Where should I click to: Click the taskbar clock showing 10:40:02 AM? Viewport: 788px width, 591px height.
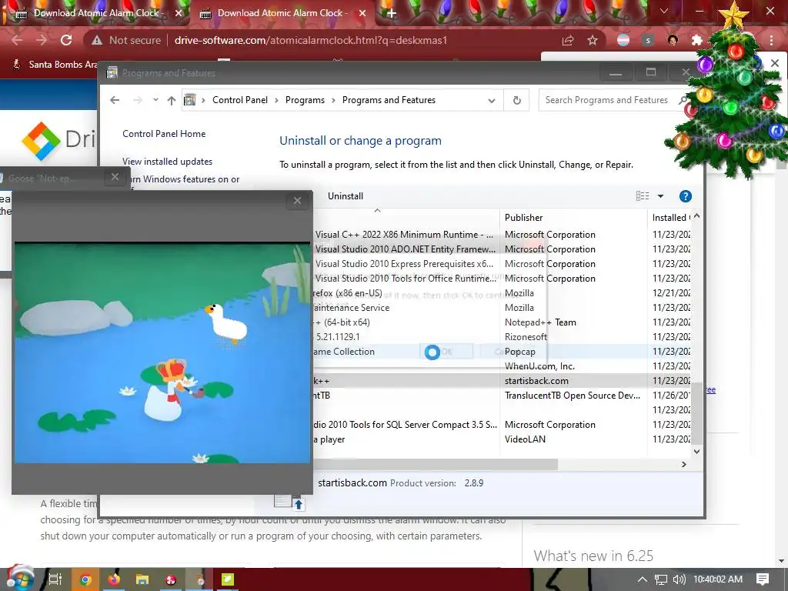coord(718,579)
